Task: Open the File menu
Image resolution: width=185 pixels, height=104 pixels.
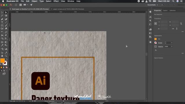Action: (22, 1)
